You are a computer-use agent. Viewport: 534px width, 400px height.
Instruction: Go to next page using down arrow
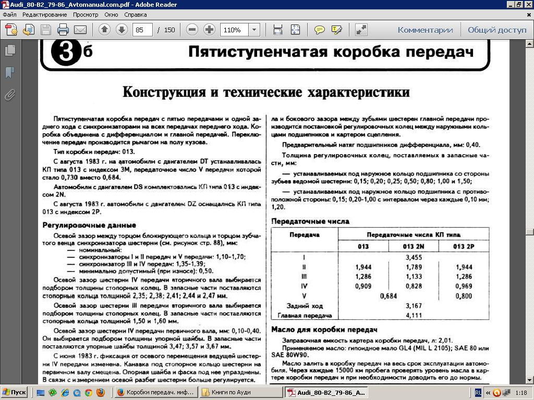[122, 30]
